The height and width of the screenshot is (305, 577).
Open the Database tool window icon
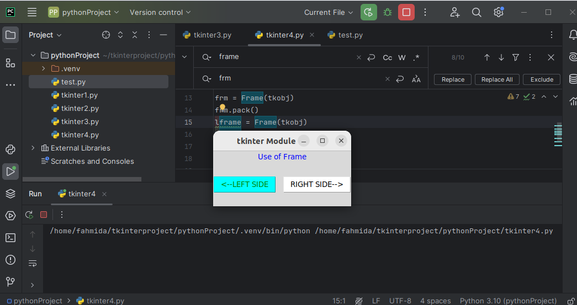point(573,79)
